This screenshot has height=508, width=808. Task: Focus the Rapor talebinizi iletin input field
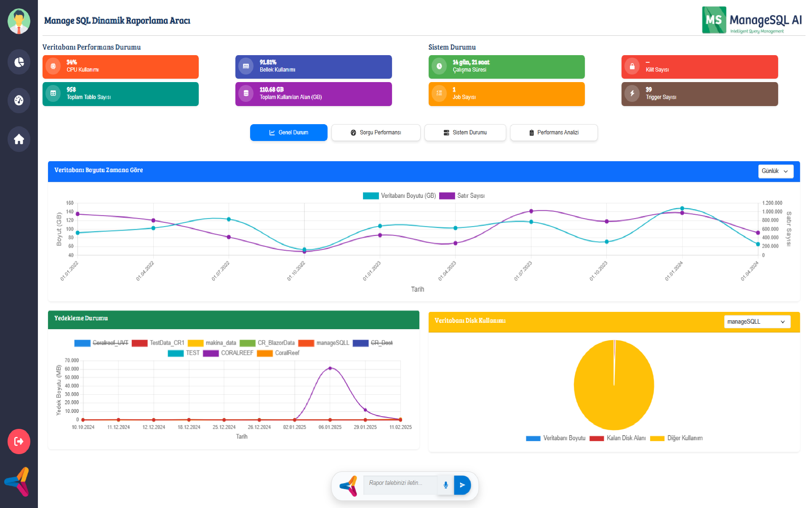399,483
